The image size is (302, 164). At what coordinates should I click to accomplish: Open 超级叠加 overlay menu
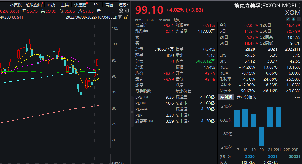point(34,5)
